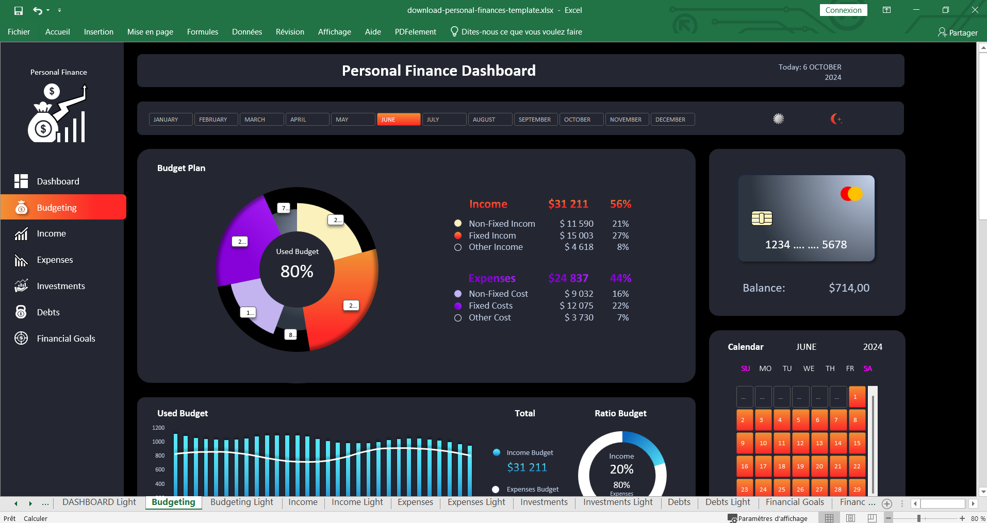Open the Formules ribbon tab

pyautogui.click(x=203, y=32)
